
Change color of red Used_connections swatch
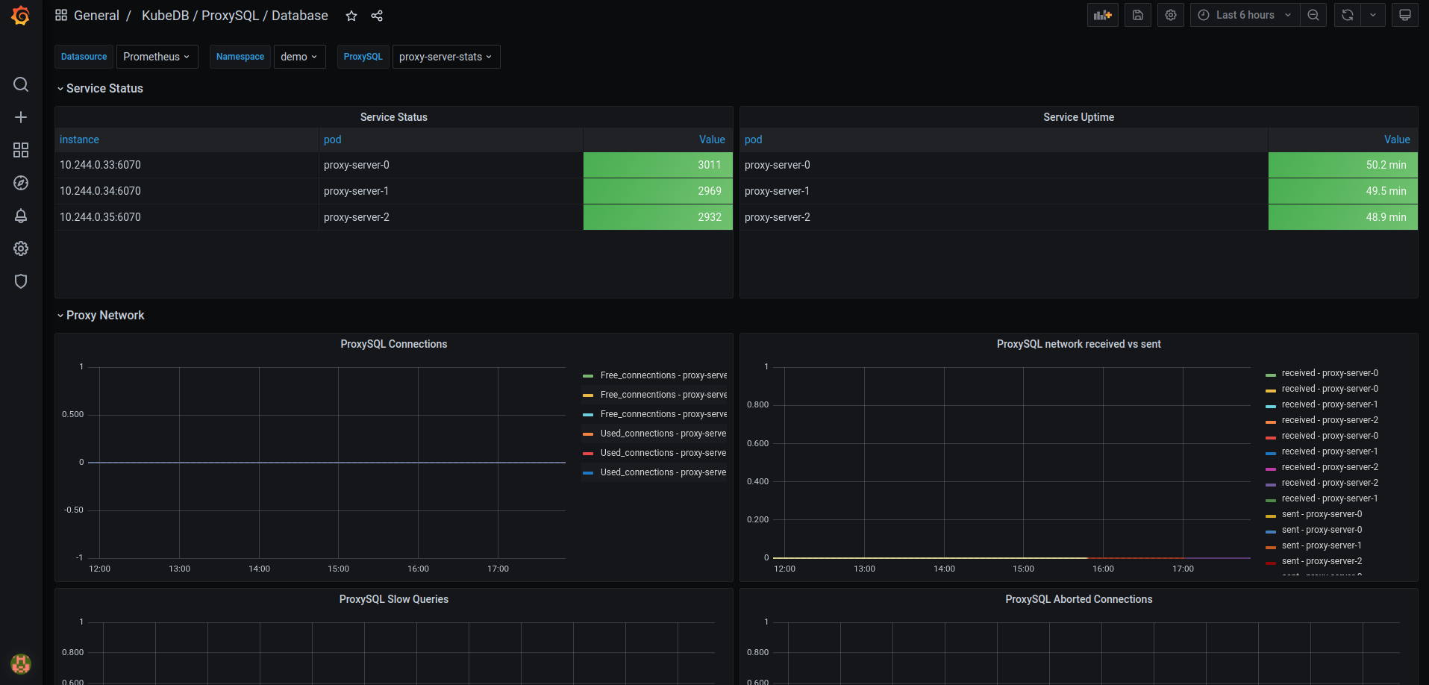[588, 454]
